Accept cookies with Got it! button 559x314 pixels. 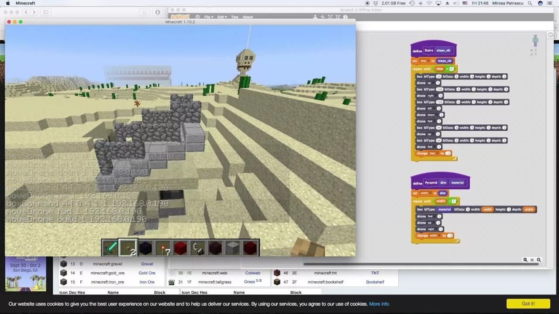(x=528, y=304)
